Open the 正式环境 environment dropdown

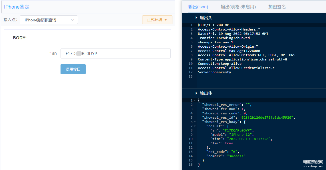[x=157, y=20]
